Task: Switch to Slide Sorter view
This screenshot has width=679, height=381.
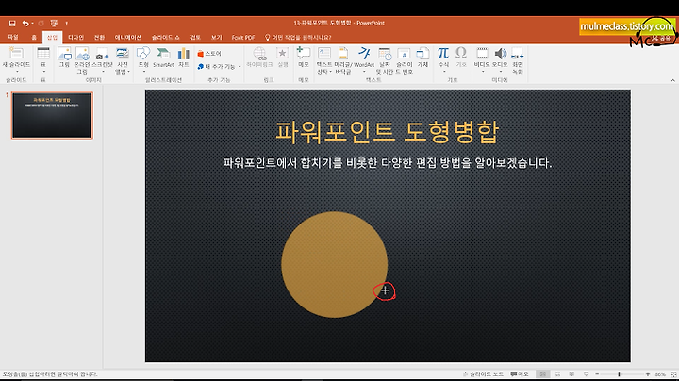Action: click(557, 374)
